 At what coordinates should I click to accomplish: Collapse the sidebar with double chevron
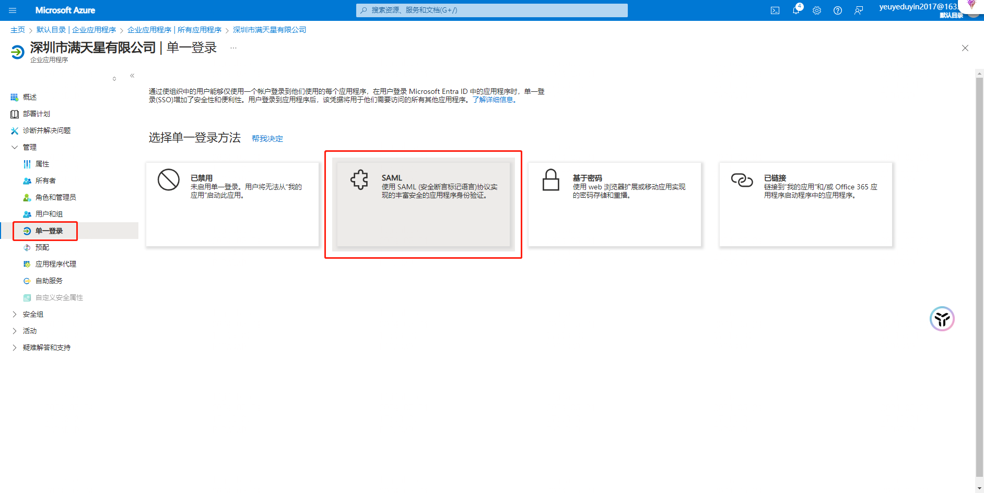133,76
